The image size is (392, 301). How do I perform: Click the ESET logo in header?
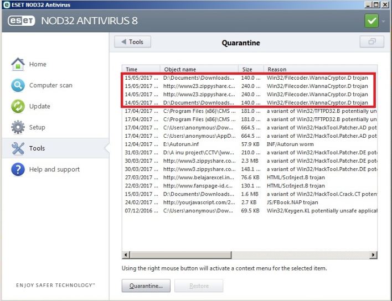pyautogui.click(x=22, y=20)
